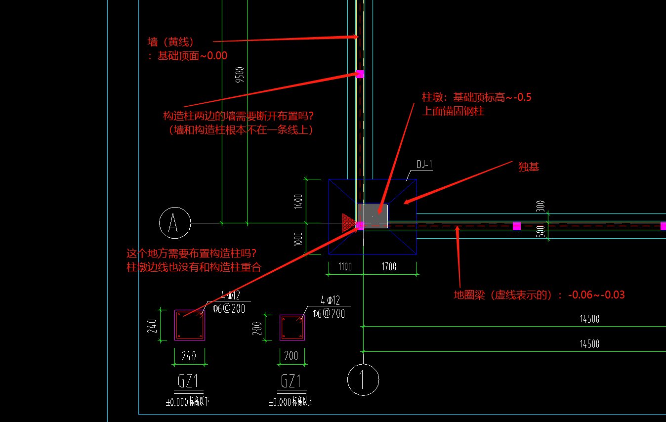Screen dimensions: 666x422
Task: Select magenta column on ring beam near 500
Action: click(517, 226)
